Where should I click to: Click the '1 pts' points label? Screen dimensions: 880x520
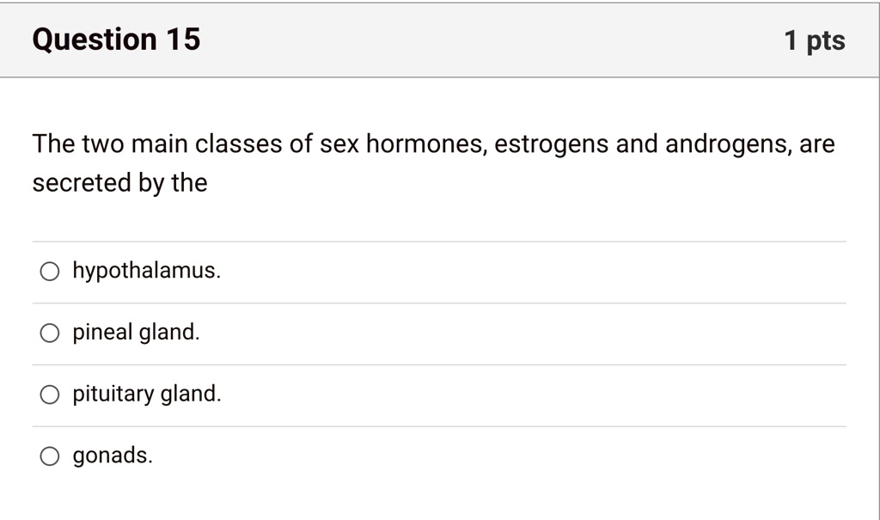815,40
